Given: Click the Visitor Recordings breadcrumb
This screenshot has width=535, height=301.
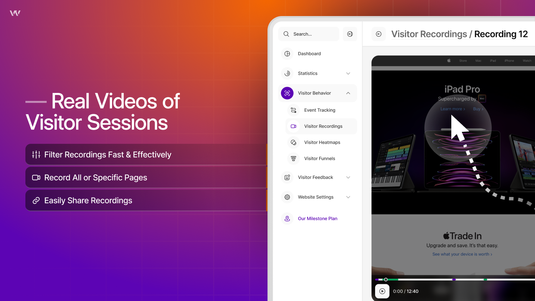Looking at the screenshot, I should click(429, 34).
